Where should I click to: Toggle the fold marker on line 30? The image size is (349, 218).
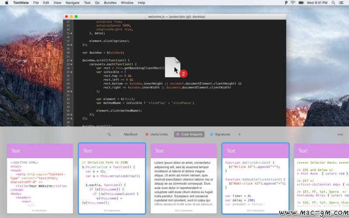[x=72, y=92]
